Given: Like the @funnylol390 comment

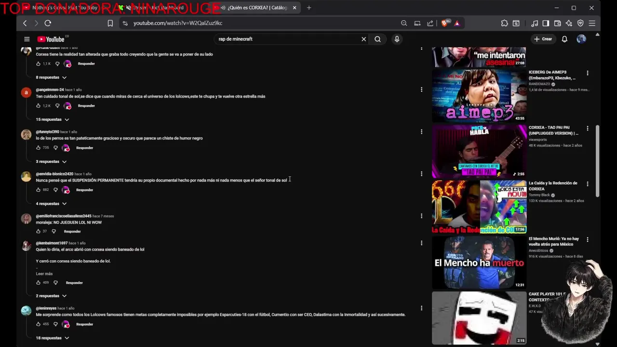Looking at the screenshot, I should click(x=39, y=147).
